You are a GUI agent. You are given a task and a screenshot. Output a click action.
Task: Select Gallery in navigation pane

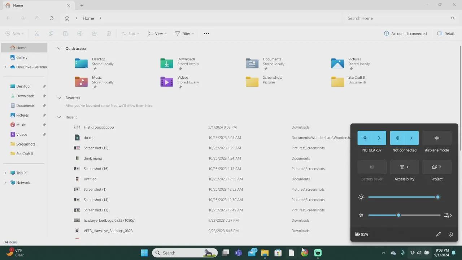[22, 57]
